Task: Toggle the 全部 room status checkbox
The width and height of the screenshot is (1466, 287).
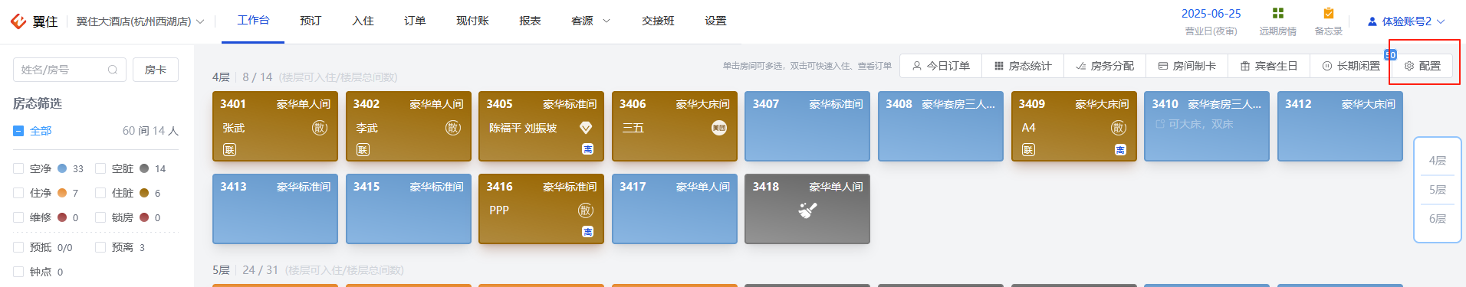Action: click(18, 131)
